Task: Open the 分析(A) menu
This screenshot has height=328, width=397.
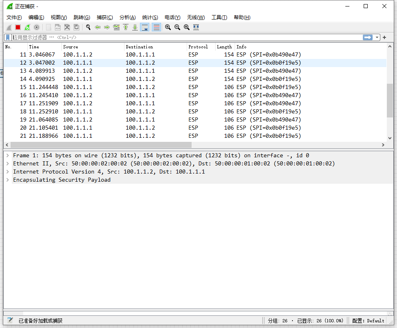Action: (x=127, y=17)
